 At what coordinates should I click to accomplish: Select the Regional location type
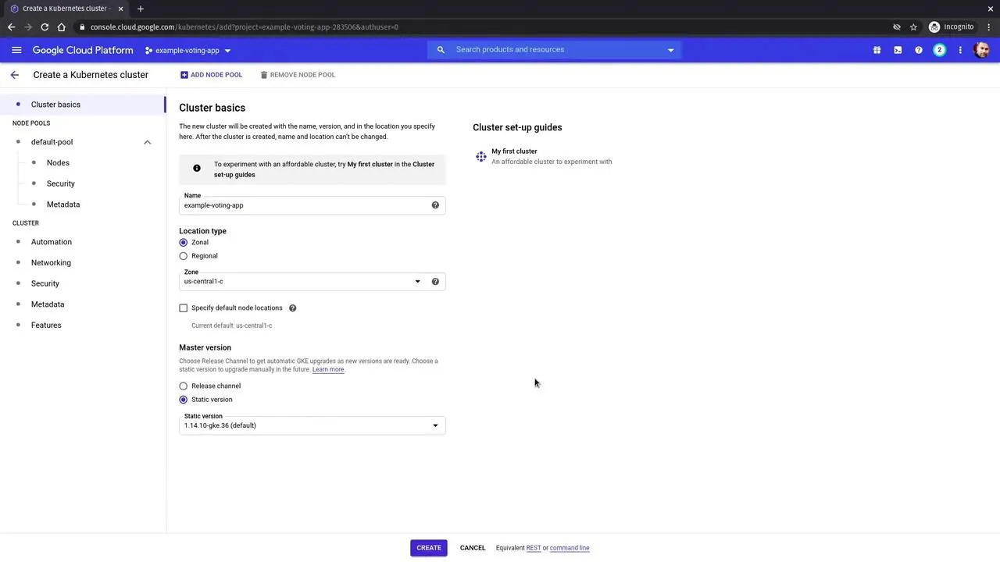(x=183, y=255)
